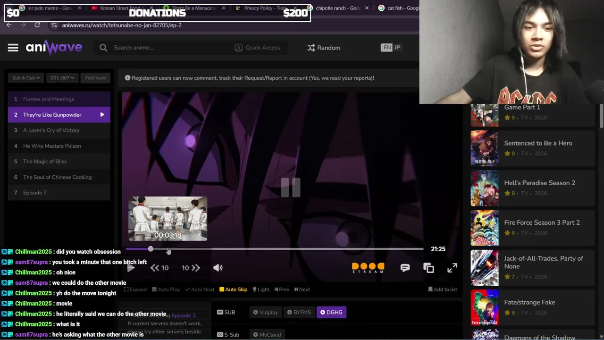The image size is (604, 340).
Task: Open Jack-of-All-Trades, Party of None title
Action: point(544,263)
